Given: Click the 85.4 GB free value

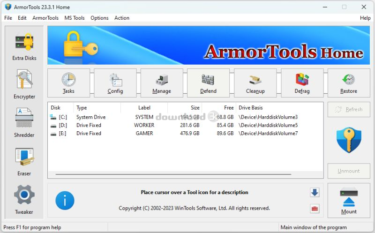Looking at the screenshot, I should (x=225, y=125).
